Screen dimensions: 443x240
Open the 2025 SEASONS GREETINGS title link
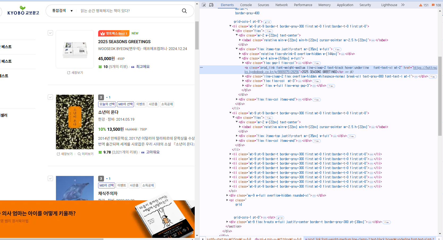pyautogui.click(x=124, y=42)
